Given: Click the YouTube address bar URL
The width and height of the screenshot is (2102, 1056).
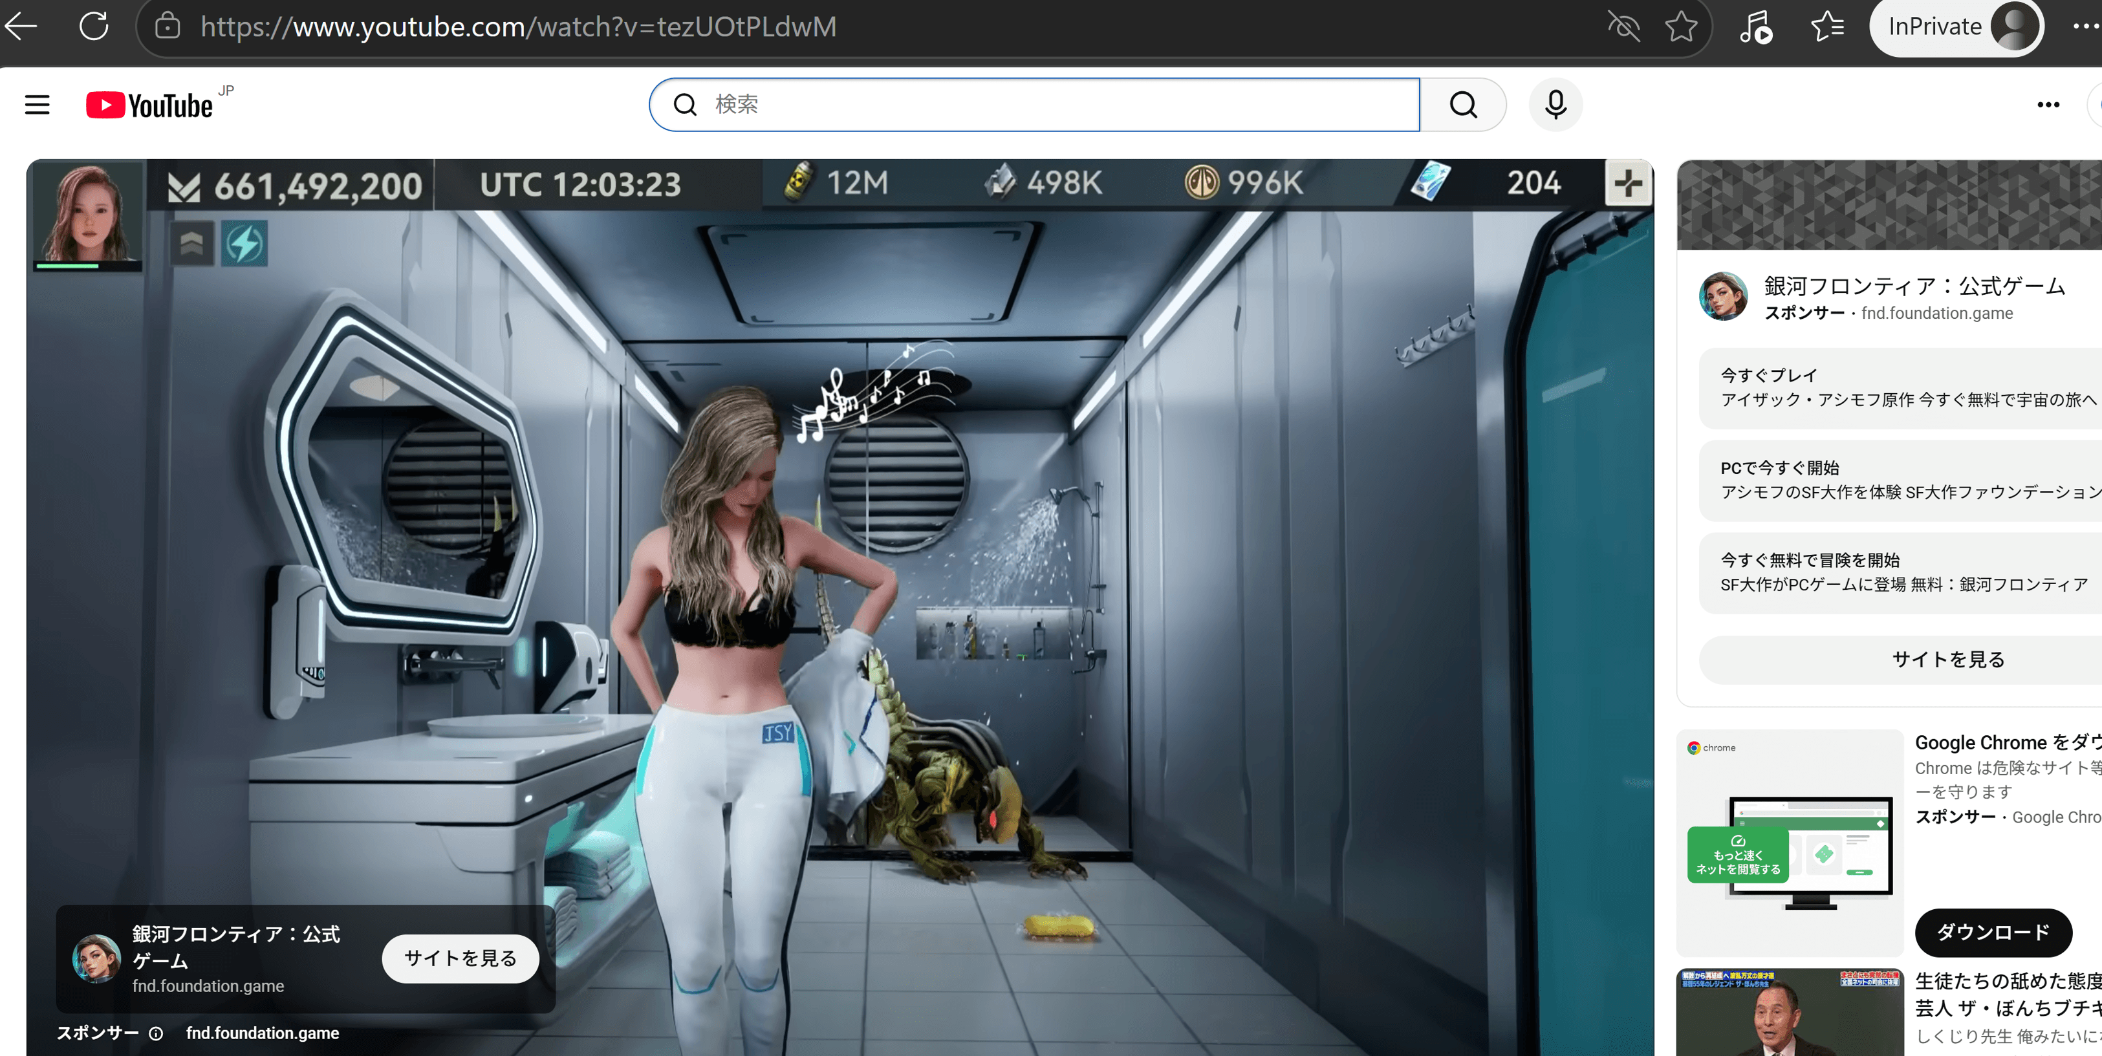Looking at the screenshot, I should (x=518, y=27).
